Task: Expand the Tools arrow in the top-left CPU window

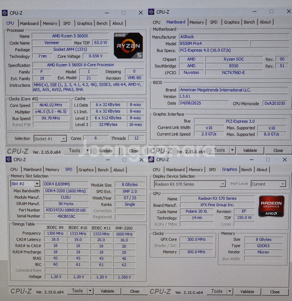Action: 88,151
